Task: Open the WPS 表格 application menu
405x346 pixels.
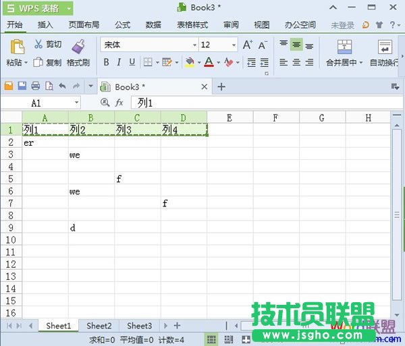Action: [38, 9]
